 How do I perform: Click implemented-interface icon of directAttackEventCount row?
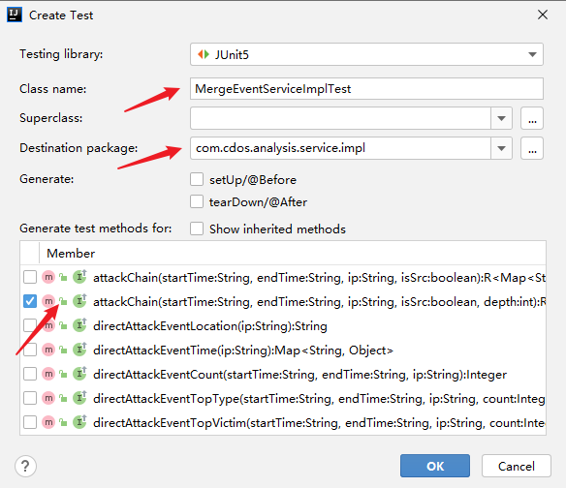click(79, 374)
